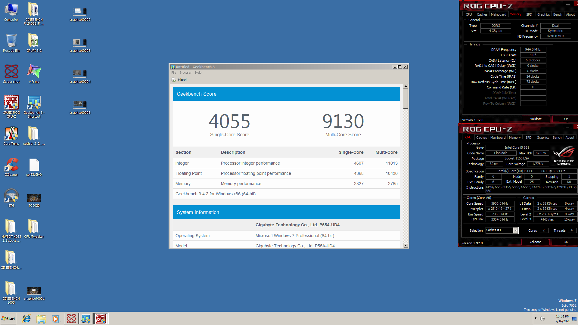Switch to SPD tab in upper CPU-Z

tap(529, 14)
